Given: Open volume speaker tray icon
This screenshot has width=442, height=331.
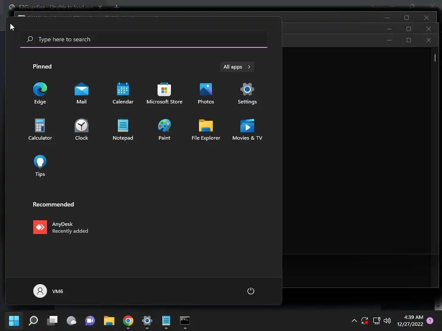Looking at the screenshot, I should click(x=387, y=321).
